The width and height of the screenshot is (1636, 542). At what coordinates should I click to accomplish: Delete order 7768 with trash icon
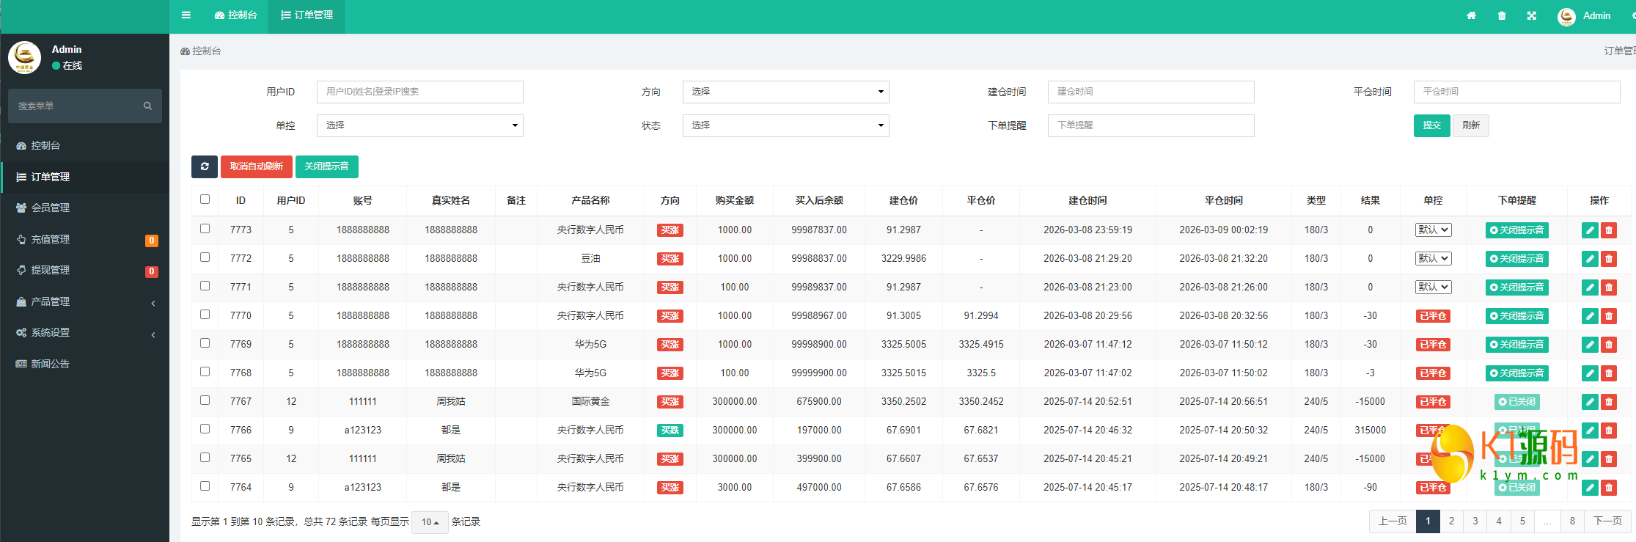click(1609, 373)
